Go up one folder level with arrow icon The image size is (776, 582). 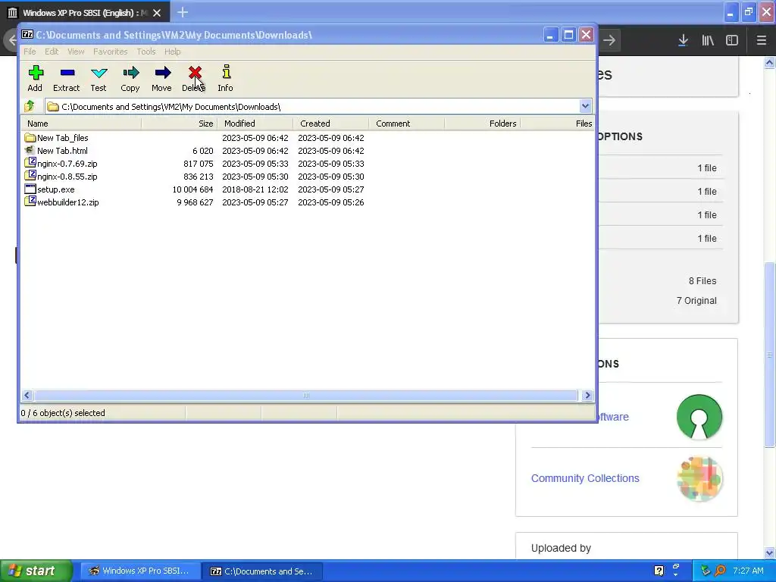click(x=30, y=106)
